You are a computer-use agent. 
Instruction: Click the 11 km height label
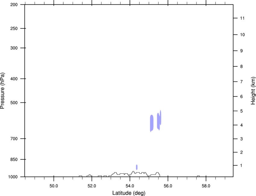pos(242,18)
